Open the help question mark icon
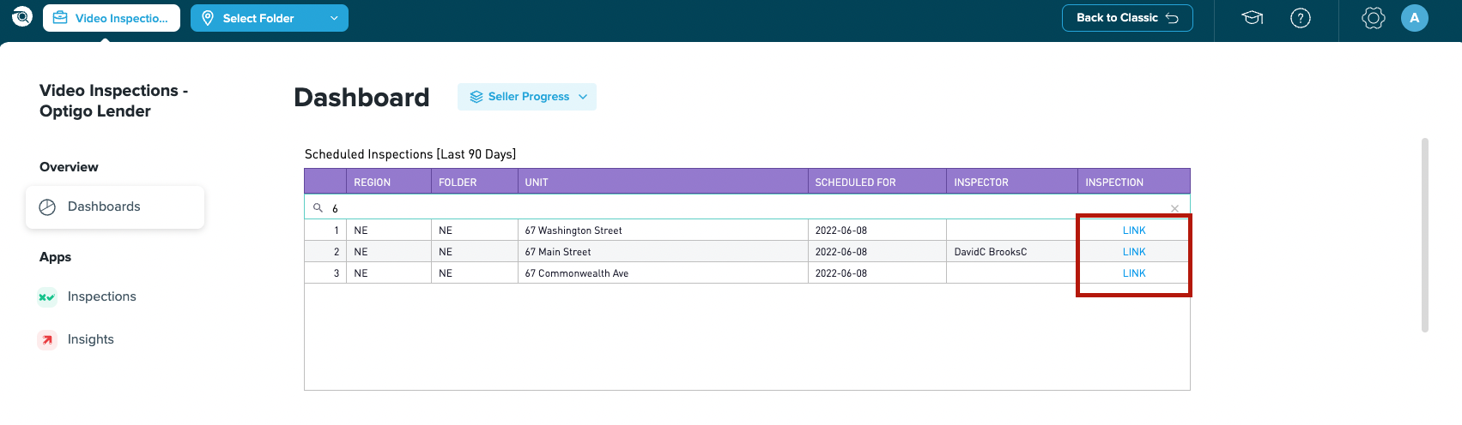This screenshot has height=425, width=1462. [x=1301, y=18]
